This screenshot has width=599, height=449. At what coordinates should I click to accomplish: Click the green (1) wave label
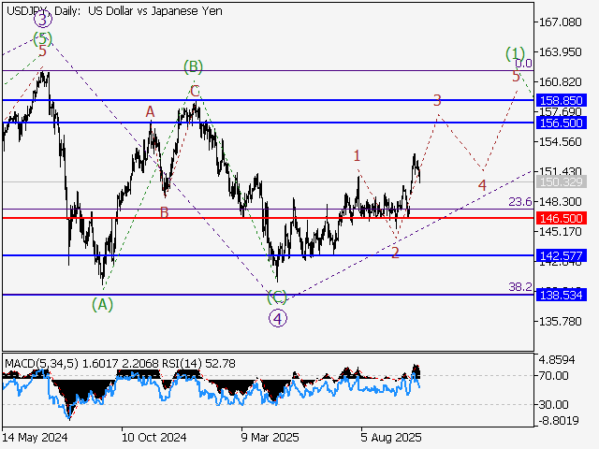click(x=515, y=52)
